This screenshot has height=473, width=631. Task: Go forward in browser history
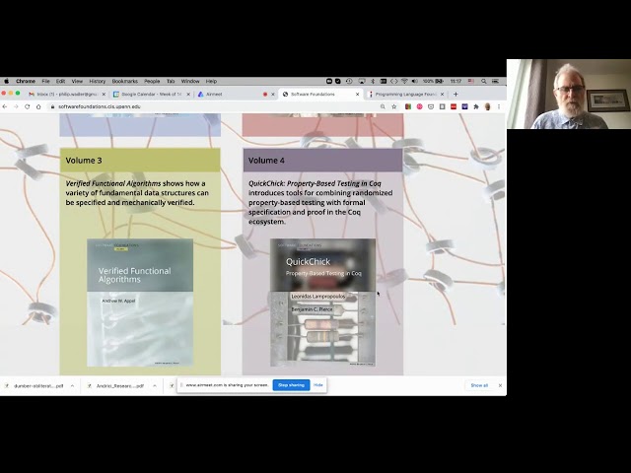click(16, 106)
